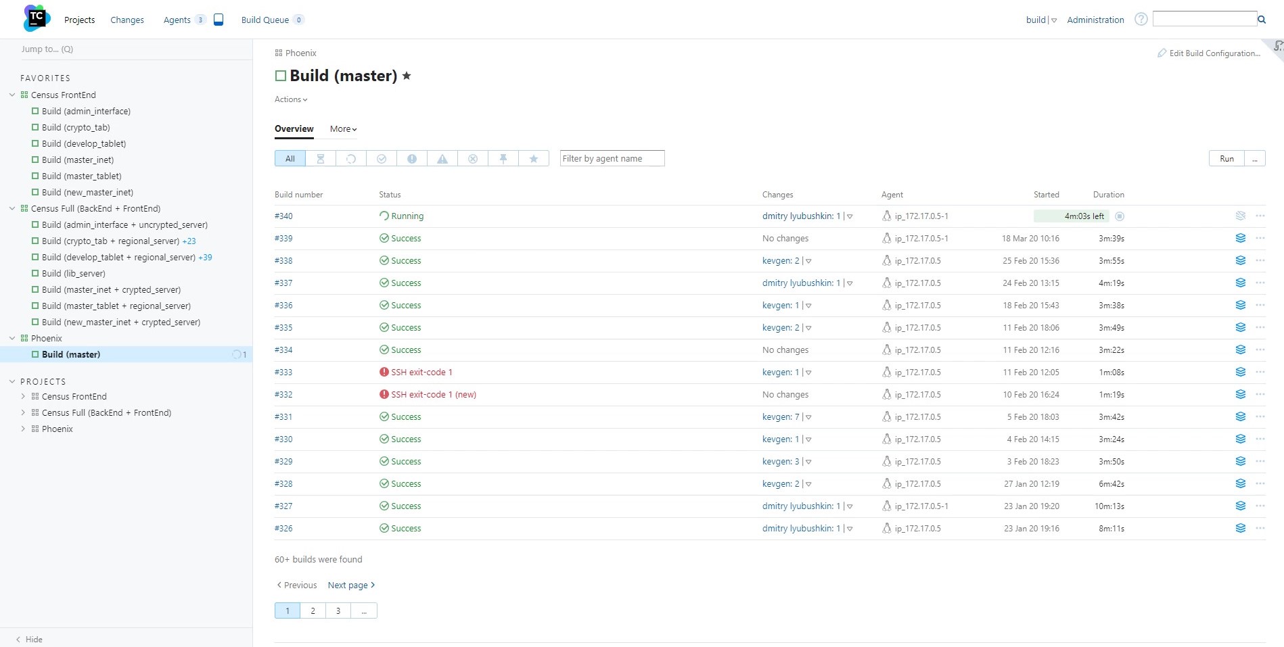Open the help question mark icon

pos(1141,19)
